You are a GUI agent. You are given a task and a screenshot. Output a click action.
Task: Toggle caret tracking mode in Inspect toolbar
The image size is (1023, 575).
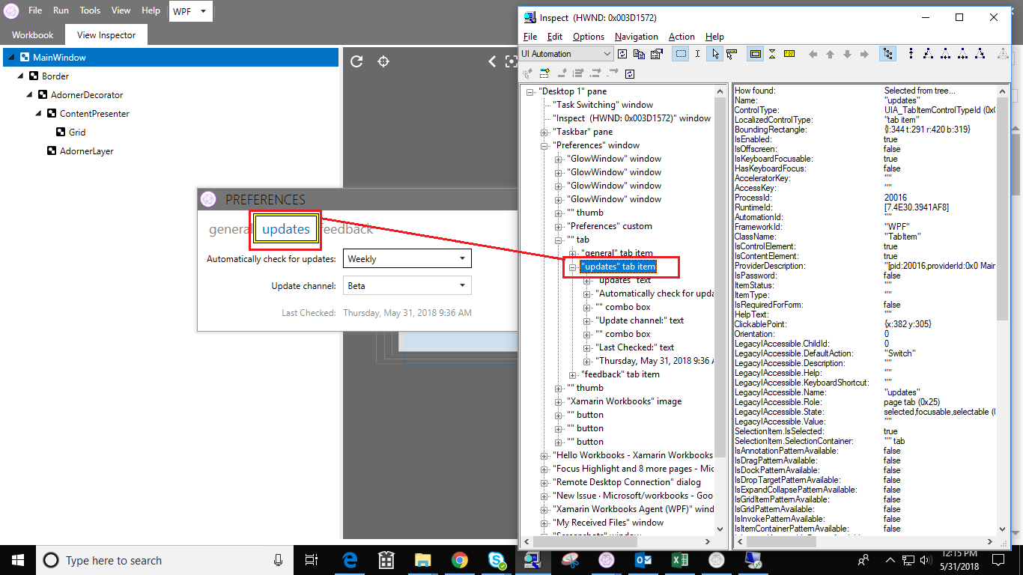[x=697, y=53]
